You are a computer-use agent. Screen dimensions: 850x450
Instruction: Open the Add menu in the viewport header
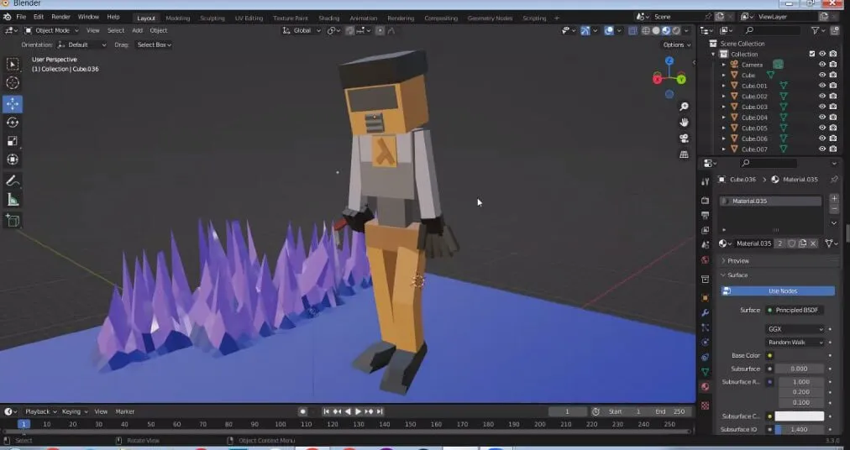(137, 30)
